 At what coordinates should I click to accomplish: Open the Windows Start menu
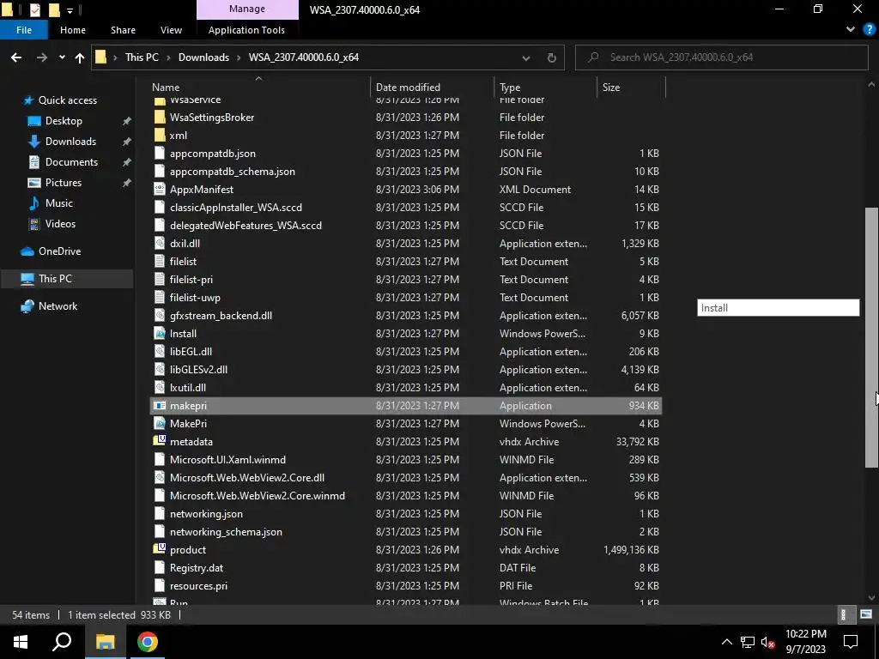21,642
